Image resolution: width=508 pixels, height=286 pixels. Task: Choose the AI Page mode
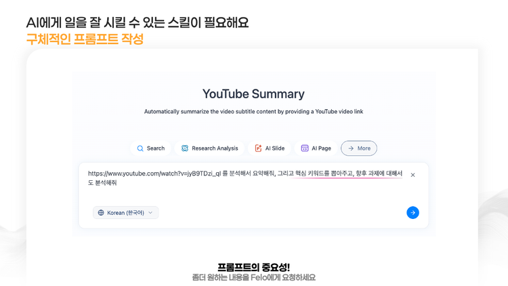[316, 148]
